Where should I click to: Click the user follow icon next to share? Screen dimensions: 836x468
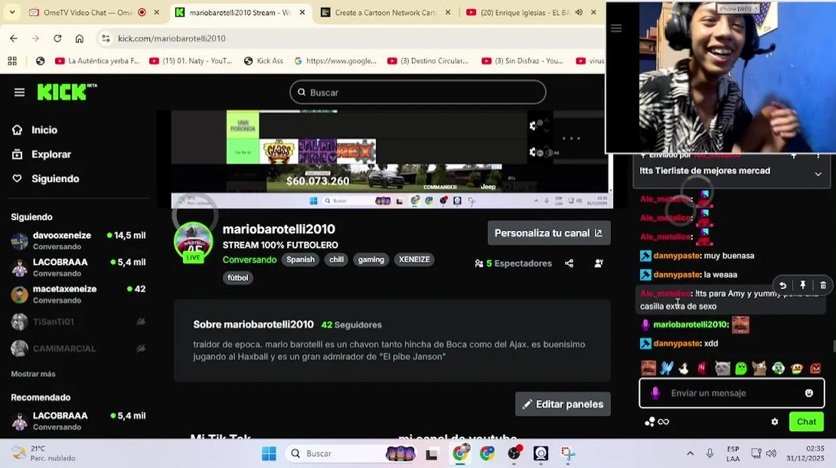[598, 263]
